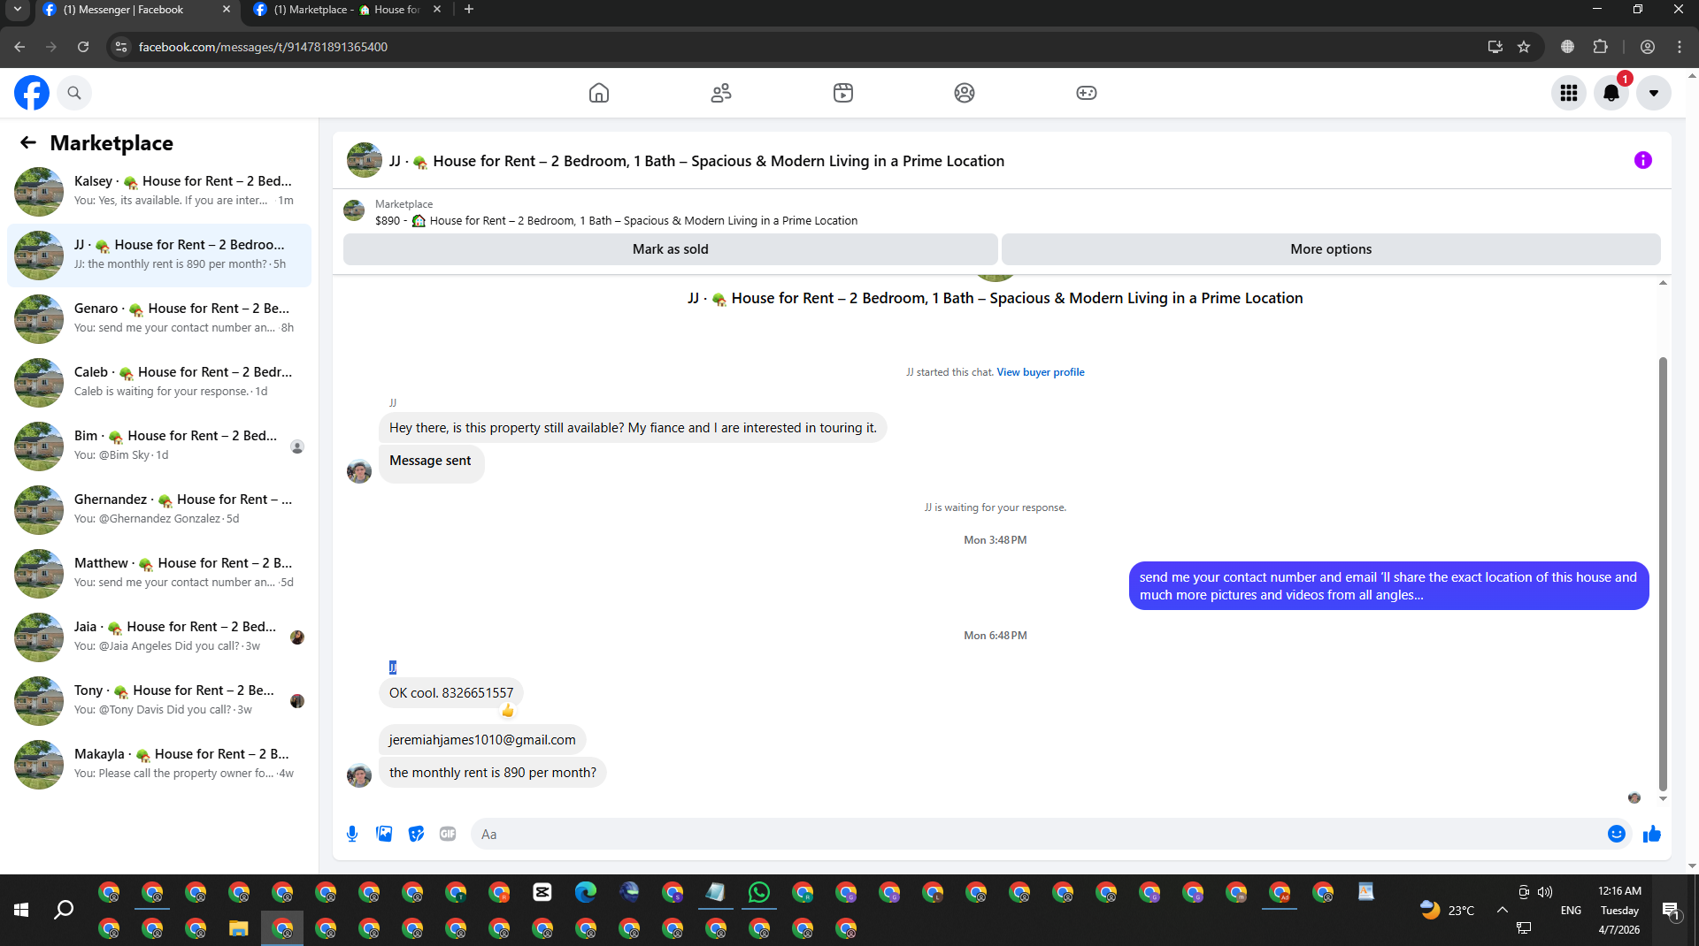1699x946 pixels.
Task: Open Makayla's conversation
Action: [159, 764]
